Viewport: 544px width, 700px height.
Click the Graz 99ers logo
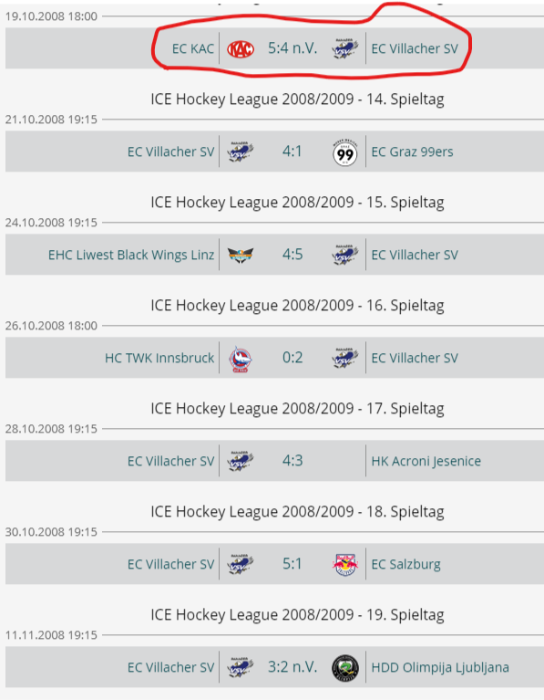tap(345, 152)
